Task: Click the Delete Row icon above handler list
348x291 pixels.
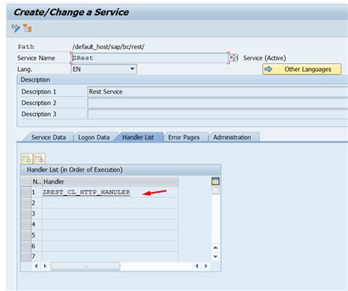Action: (39, 159)
